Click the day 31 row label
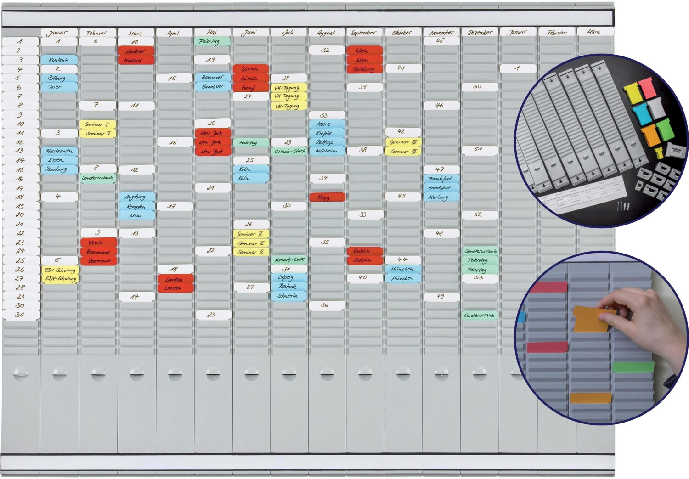 20,315
